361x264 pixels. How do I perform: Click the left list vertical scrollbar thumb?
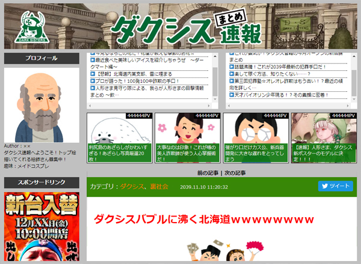click(215, 82)
